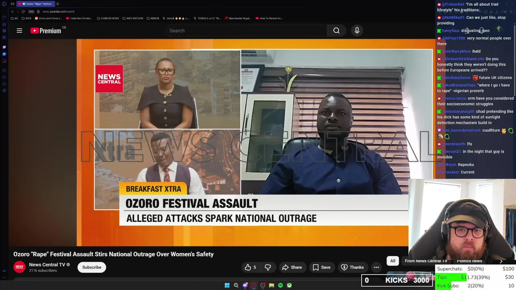Show next filter chips with arrow
Viewport: 516px width, 290px height.
pos(501,261)
